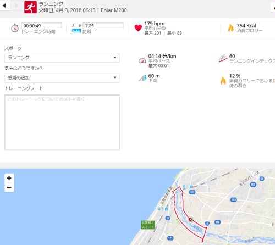
Task: Zoom in the map with plus button
Action: (9, 178)
